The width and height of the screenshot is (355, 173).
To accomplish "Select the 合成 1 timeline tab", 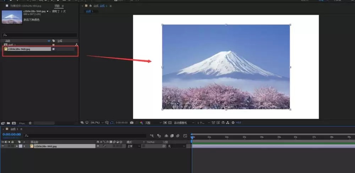I will click(x=14, y=129).
